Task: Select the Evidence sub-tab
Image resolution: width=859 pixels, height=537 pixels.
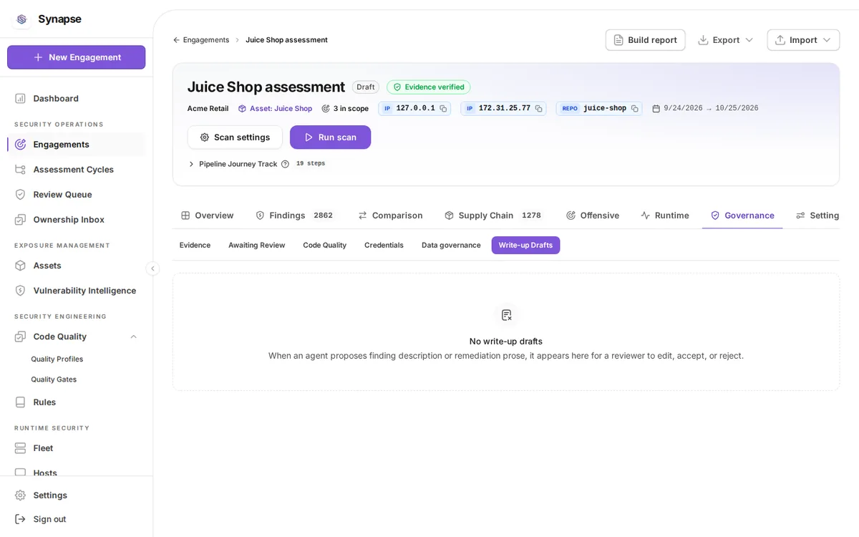Action: pyautogui.click(x=195, y=245)
